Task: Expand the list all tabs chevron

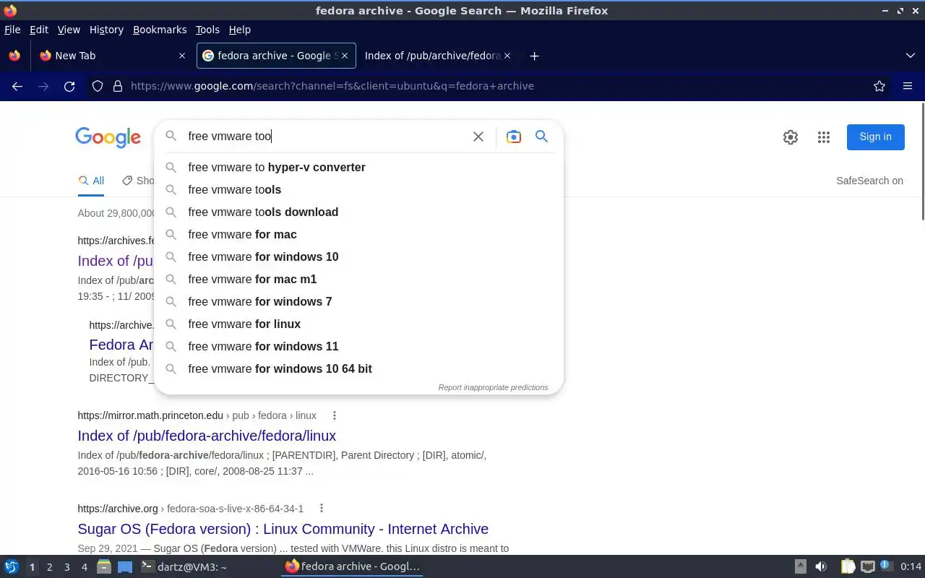Action: 911,56
